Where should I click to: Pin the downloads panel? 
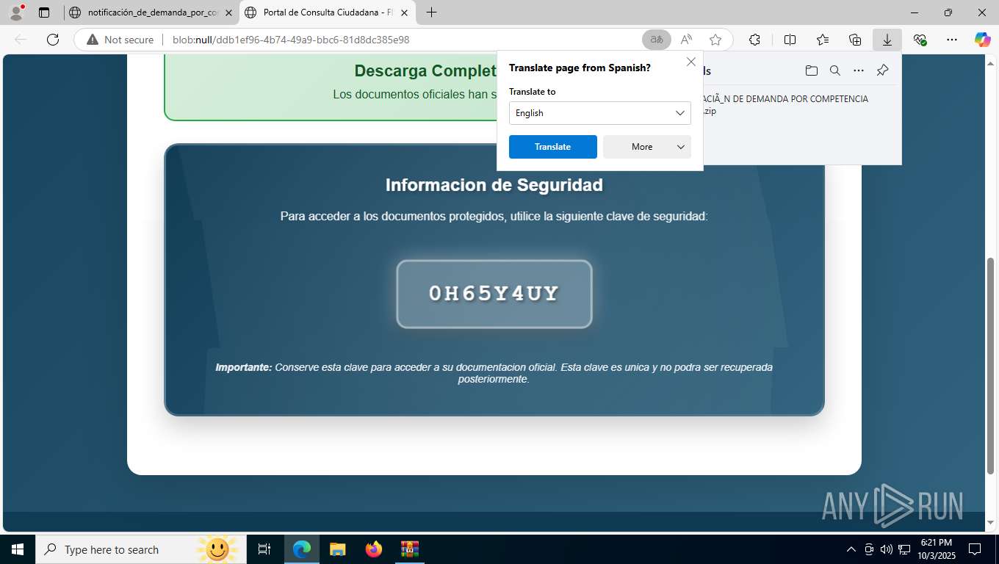(882, 70)
